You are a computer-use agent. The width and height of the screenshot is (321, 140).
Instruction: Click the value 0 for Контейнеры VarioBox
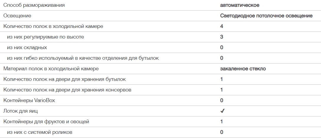pyautogui.click(x=222, y=100)
